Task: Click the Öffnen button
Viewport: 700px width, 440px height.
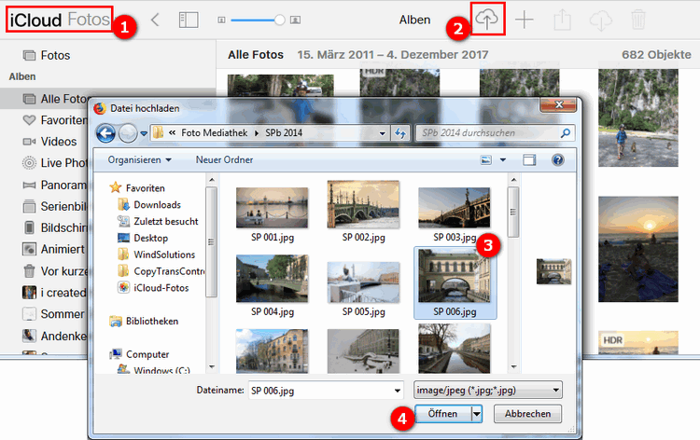Action: pyautogui.click(x=442, y=414)
